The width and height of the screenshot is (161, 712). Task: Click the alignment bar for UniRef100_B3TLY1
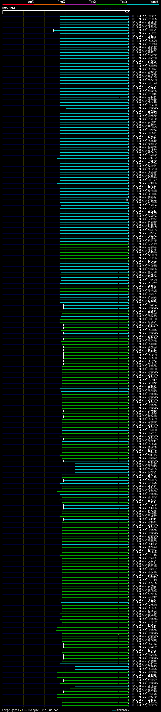[91, 30]
